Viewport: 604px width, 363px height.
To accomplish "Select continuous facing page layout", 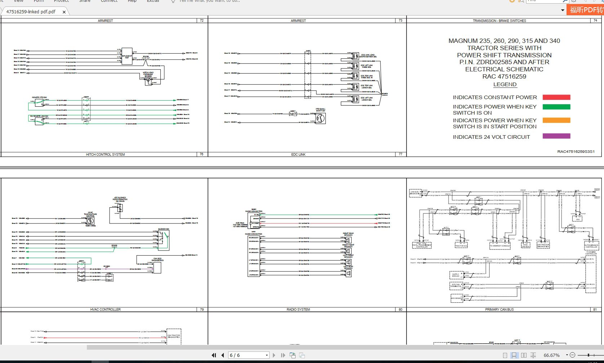I will 533,355.
